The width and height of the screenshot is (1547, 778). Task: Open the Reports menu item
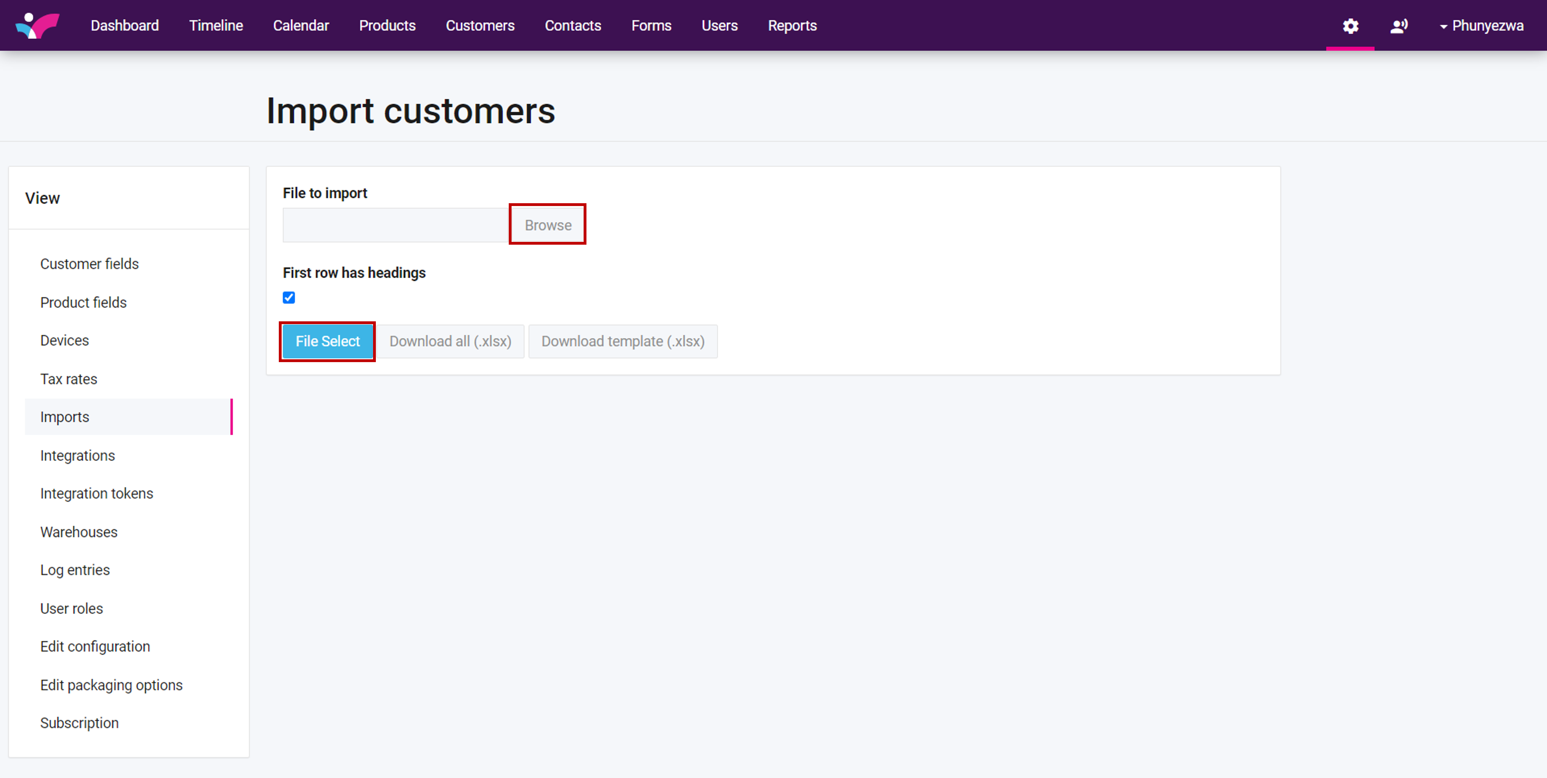791,26
